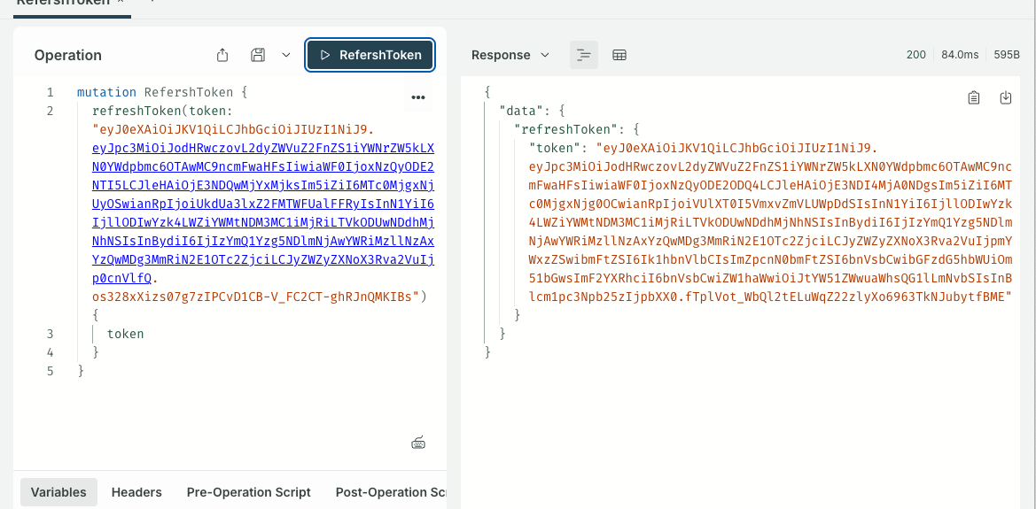Open the Headers tab
The image size is (1036, 509).
coord(136,492)
